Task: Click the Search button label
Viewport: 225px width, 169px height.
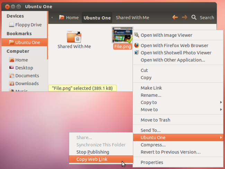Action: click(207, 18)
